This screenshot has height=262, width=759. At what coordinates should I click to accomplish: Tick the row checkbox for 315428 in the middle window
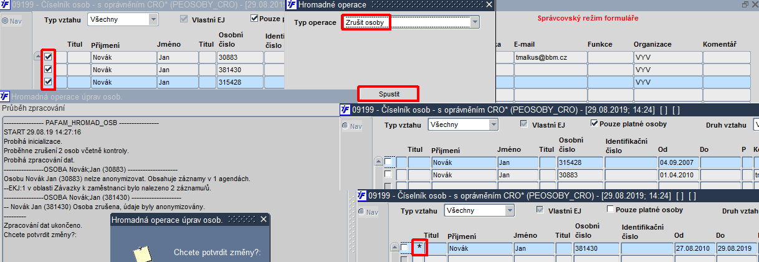[388, 162]
